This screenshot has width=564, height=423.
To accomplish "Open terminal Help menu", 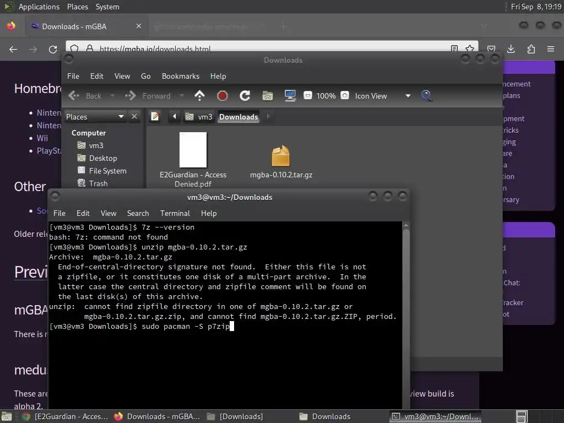I will click(209, 213).
